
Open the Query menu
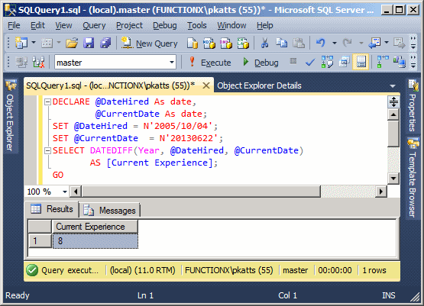click(94, 25)
